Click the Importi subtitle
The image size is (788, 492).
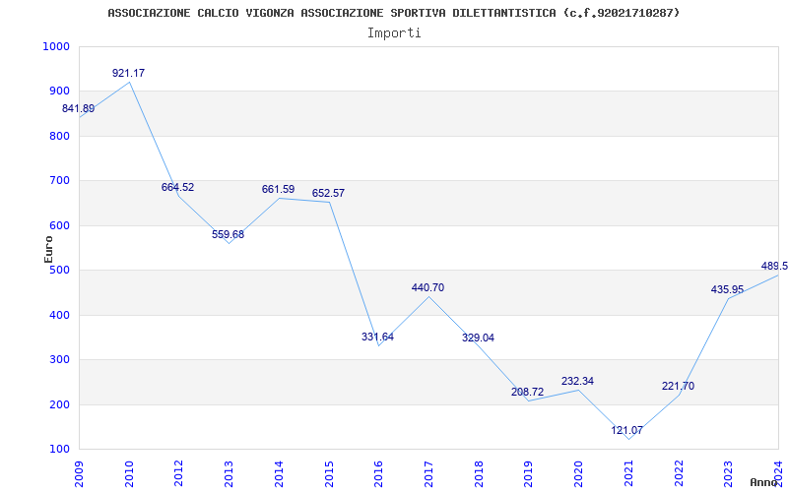[x=394, y=33]
